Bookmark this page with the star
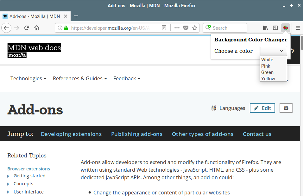 click(x=195, y=28)
